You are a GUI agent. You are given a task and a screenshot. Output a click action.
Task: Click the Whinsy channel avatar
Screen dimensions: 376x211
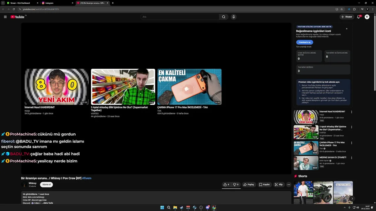point(24,185)
